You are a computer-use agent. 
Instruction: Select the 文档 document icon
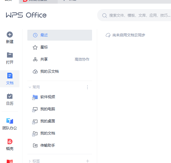pos(10,75)
